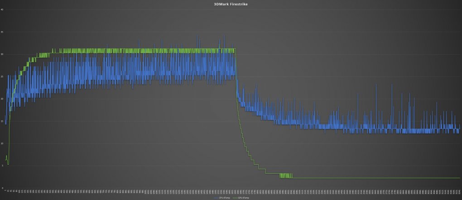Screen dimensions: 462x200
Task: Select the green GPU dTemp legend line swatch
Action: [x=235, y=198]
